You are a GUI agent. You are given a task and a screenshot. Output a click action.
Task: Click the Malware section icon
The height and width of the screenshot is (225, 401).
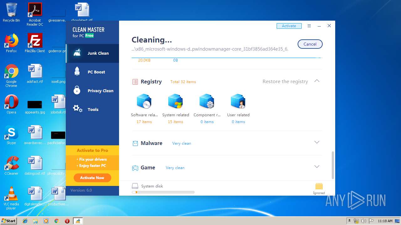point(135,143)
